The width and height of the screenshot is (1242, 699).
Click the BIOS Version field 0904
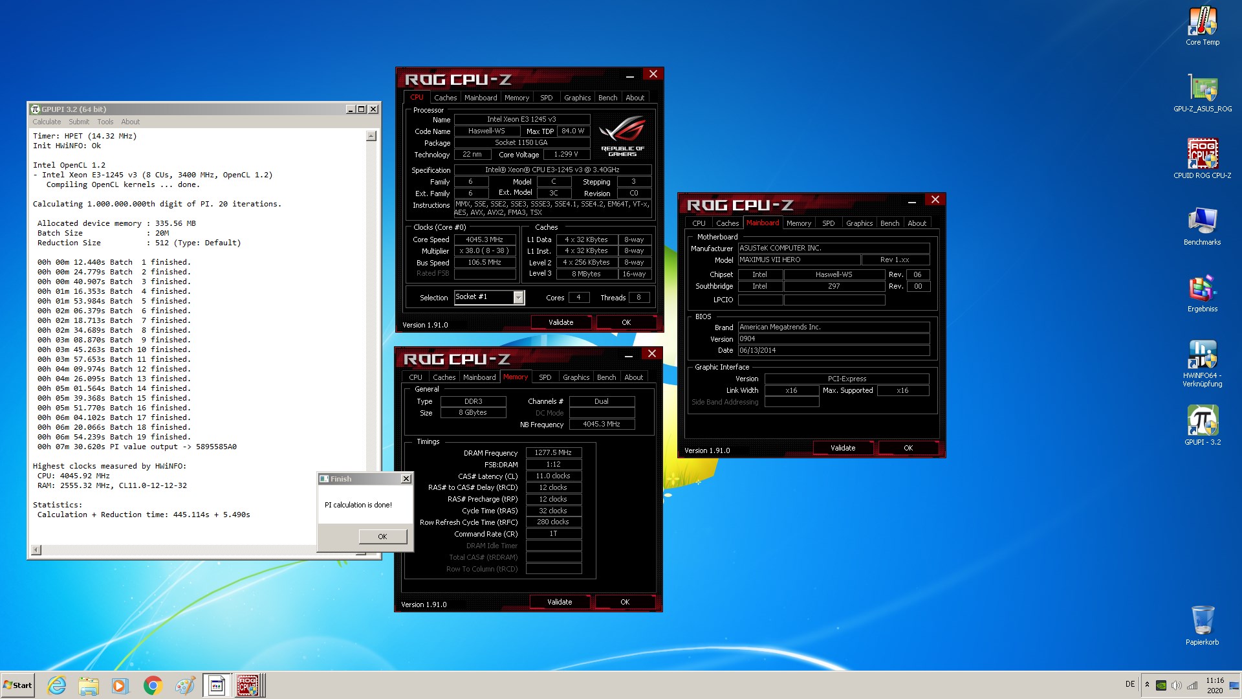(834, 338)
